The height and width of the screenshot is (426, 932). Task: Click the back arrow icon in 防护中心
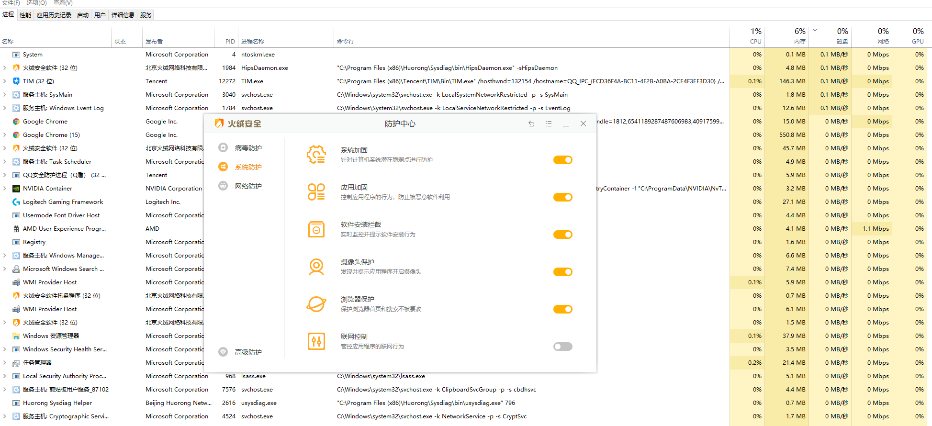pyautogui.click(x=531, y=123)
